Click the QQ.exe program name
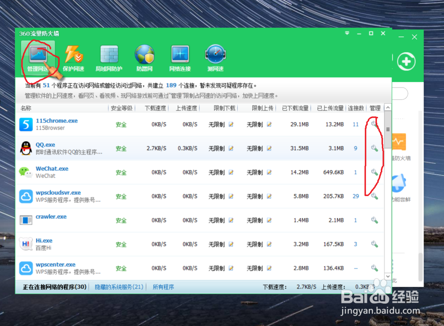Image resolution: width=444 pixels, height=326 pixels. coord(45,145)
